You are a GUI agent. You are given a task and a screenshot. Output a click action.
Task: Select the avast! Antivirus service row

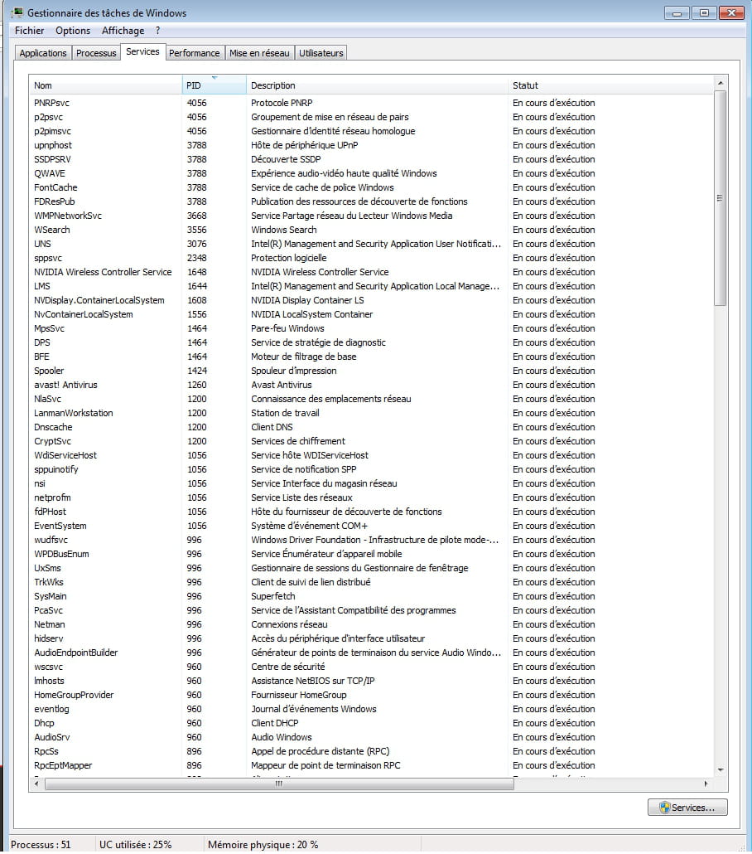pyautogui.click(x=65, y=385)
